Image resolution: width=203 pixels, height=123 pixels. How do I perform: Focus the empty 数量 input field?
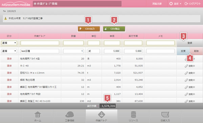[73, 43]
